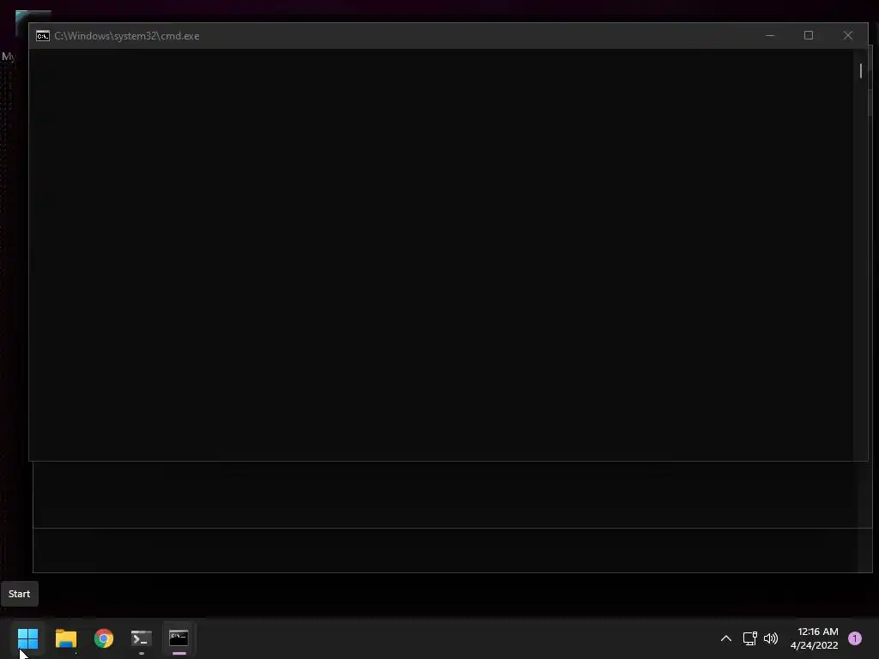Click the cmd.exe icon in the title bar
The image size is (879, 659).
(43, 36)
